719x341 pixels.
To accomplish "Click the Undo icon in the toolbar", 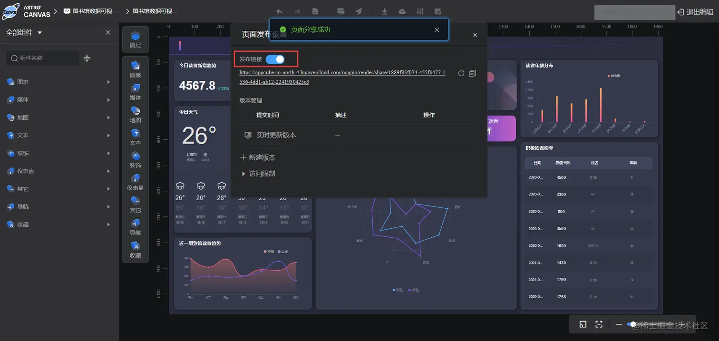I will coord(279,11).
